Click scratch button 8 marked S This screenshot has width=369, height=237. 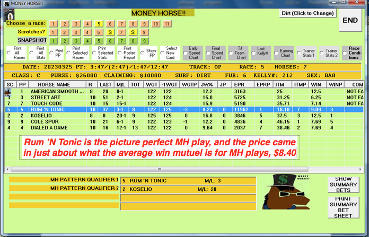133,32
